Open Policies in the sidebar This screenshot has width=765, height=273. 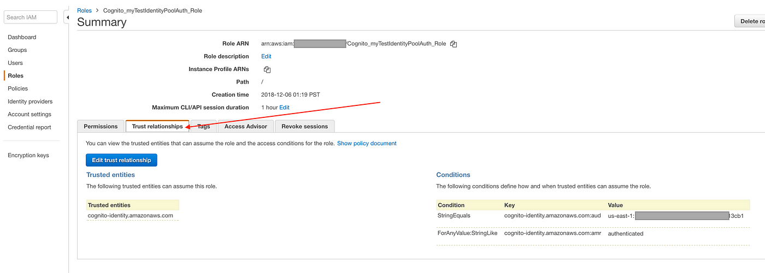pyautogui.click(x=18, y=88)
